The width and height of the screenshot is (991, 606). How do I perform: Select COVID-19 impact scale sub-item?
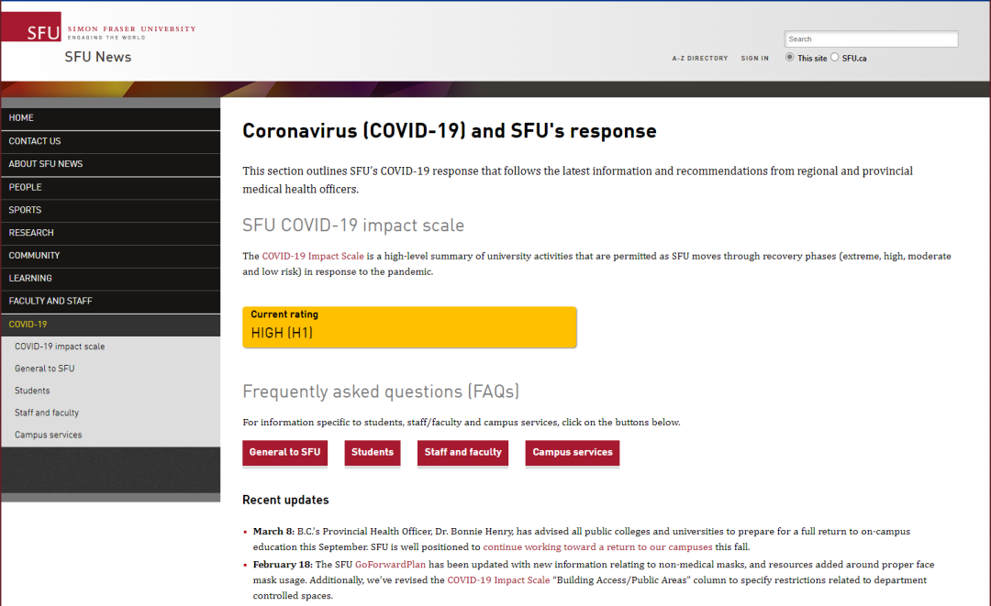(x=60, y=347)
